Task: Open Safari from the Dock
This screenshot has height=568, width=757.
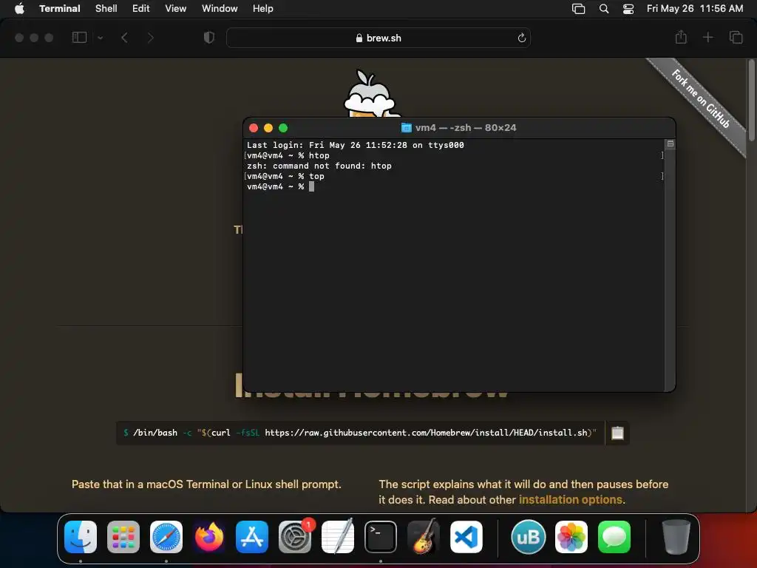Action: tap(166, 537)
